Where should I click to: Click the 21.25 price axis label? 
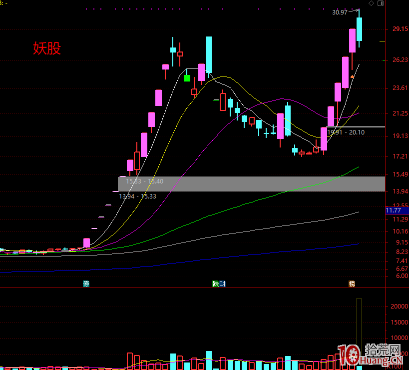click(400, 113)
